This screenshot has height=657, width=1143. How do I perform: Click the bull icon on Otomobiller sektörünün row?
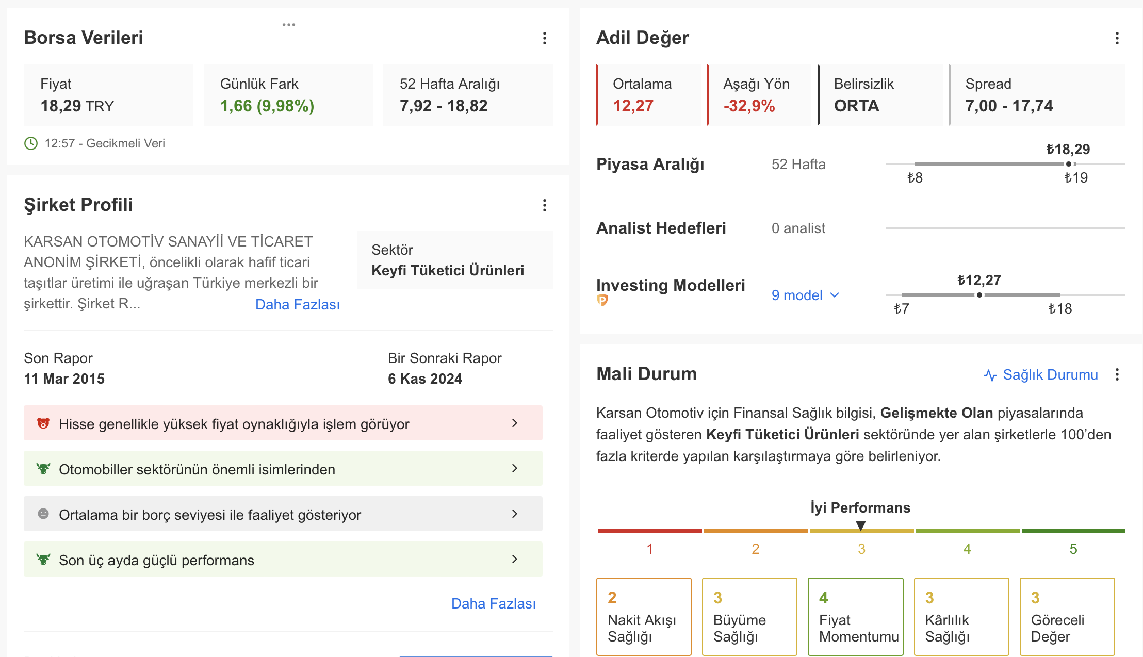pyautogui.click(x=43, y=469)
